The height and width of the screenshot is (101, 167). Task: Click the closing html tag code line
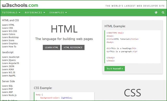click(x=111, y=61)
